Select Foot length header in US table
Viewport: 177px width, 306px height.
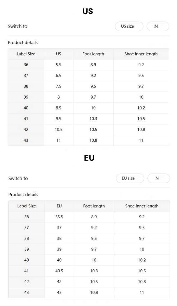click(x=93, y=54)
